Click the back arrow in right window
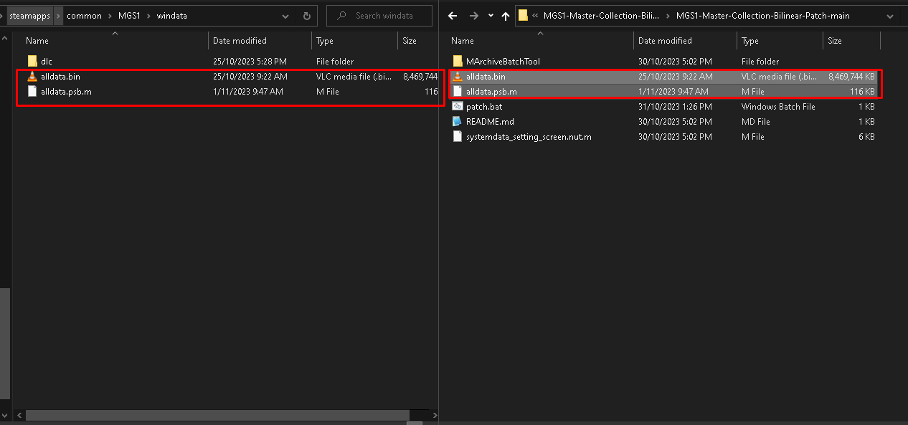 click(x=453, y=16)
